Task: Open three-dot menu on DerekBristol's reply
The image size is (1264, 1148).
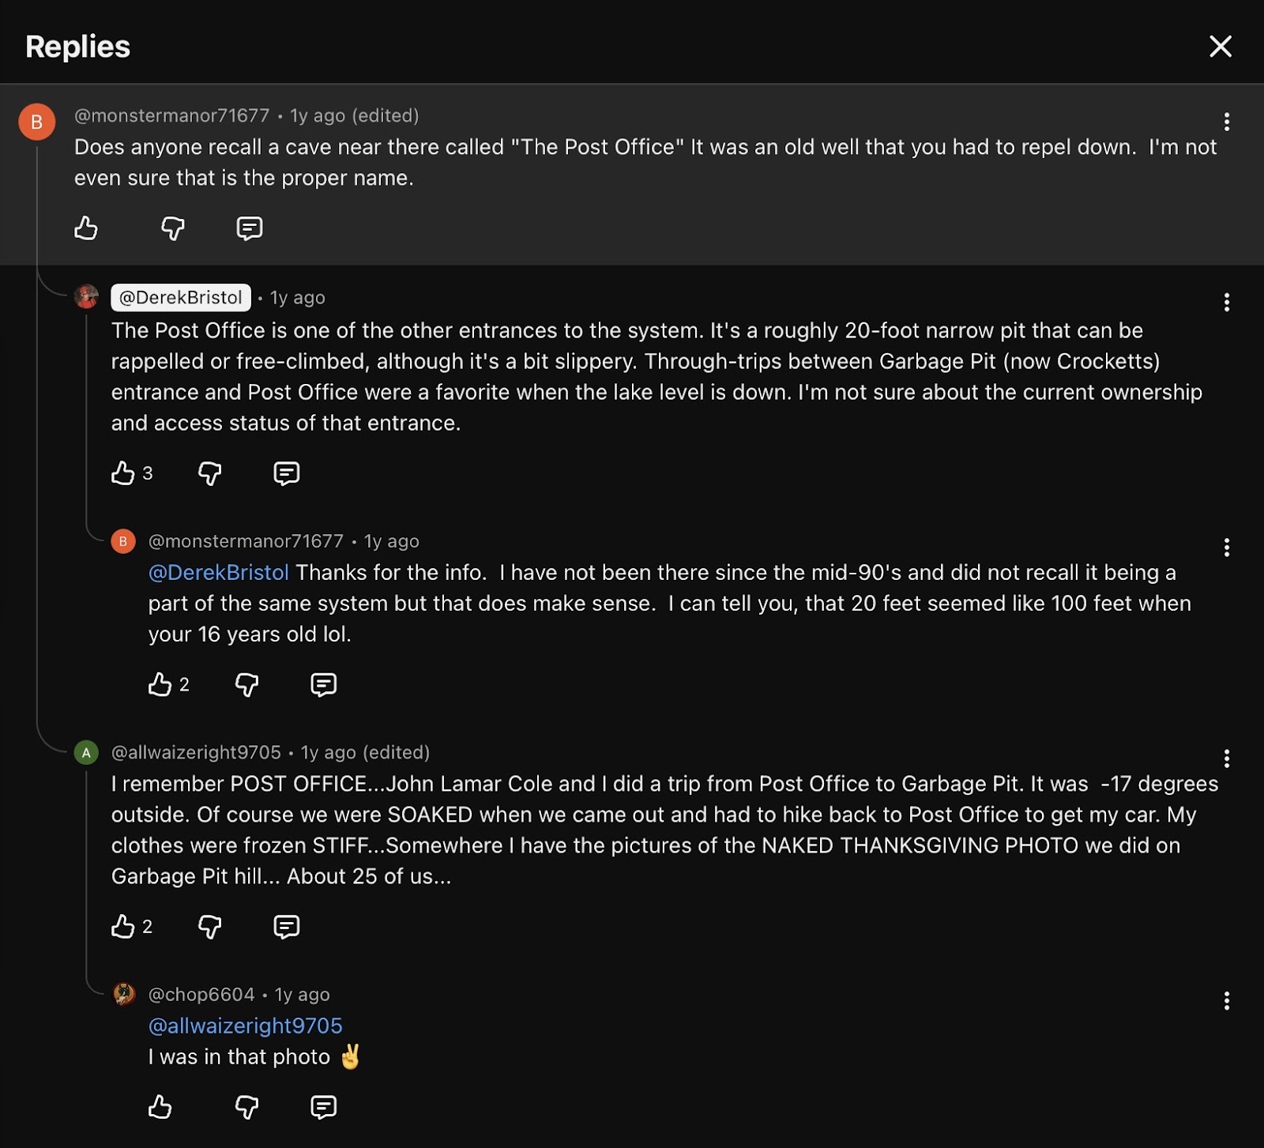Action: [1226, 303]
